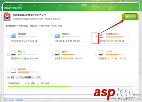Click the 我的文档 documents folder icon
This screenshot has width=142, height=102.
(57, 35)
